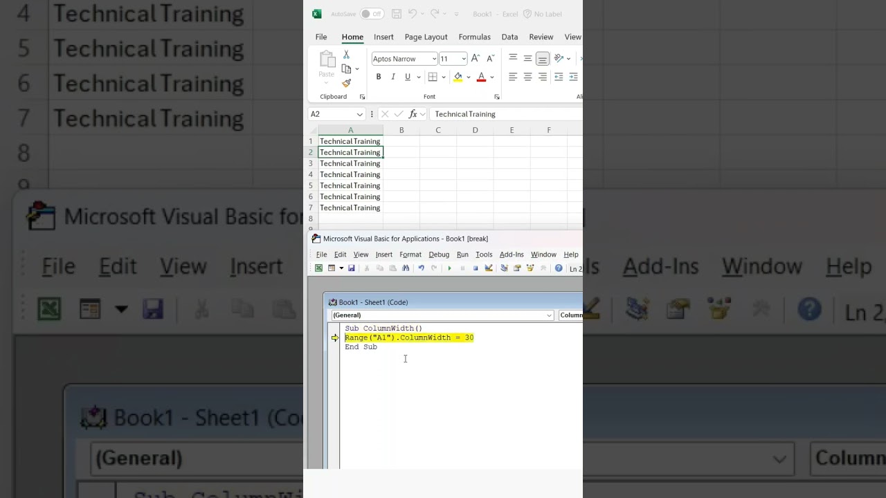Apply the yellow fill color bucket
The height and width of the screenshot is (498, 886).
click(x=458, y=77)
